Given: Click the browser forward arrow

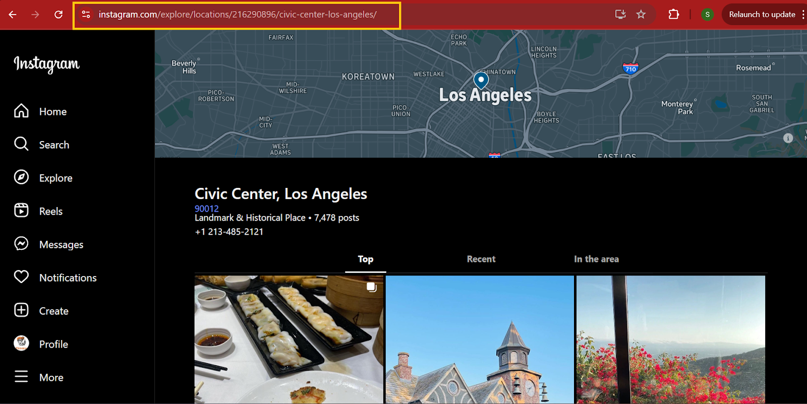Looking at the screenshot, I should coord(35,15).
